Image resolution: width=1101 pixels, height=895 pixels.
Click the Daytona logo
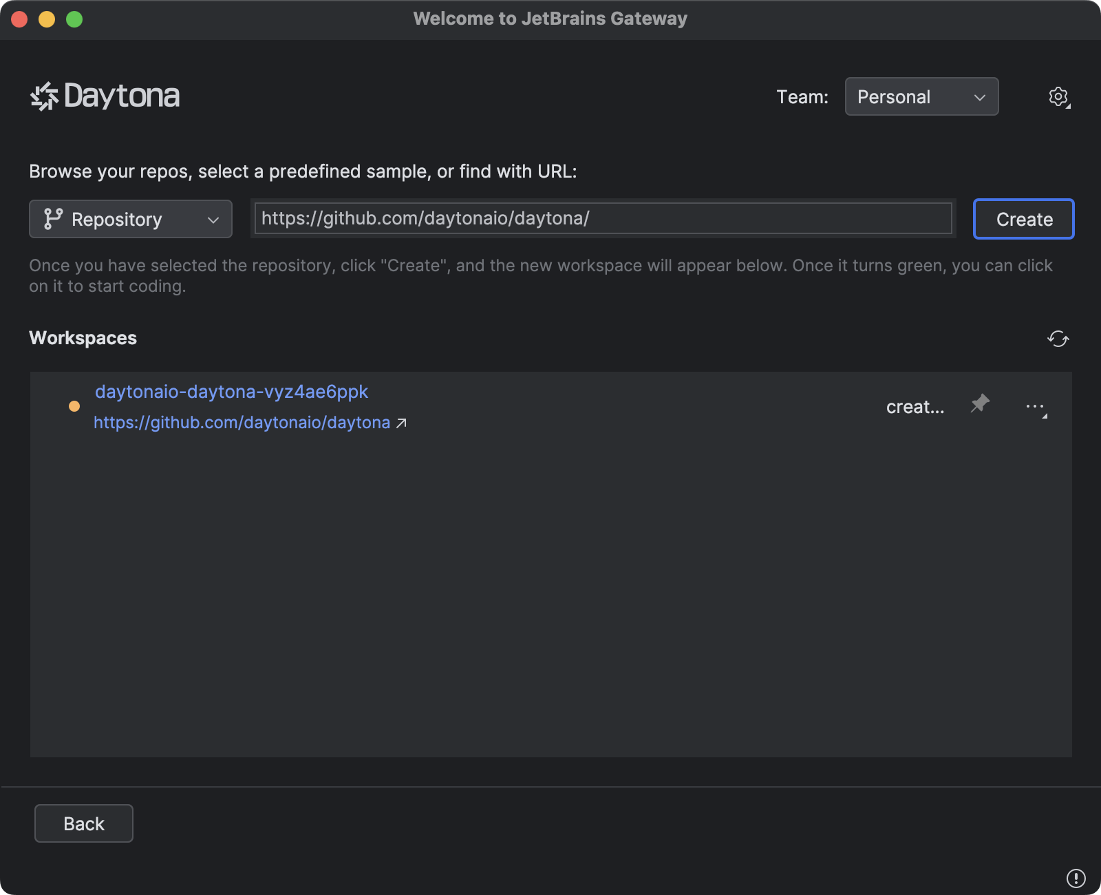[105, 96]
